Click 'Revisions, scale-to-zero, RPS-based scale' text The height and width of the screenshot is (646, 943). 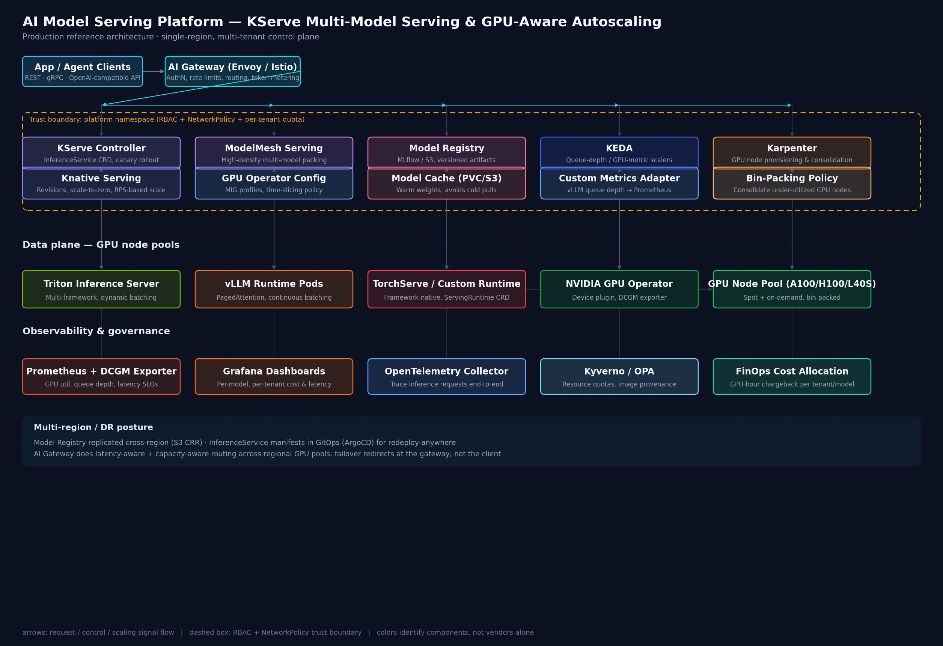[x=101, y=190]
